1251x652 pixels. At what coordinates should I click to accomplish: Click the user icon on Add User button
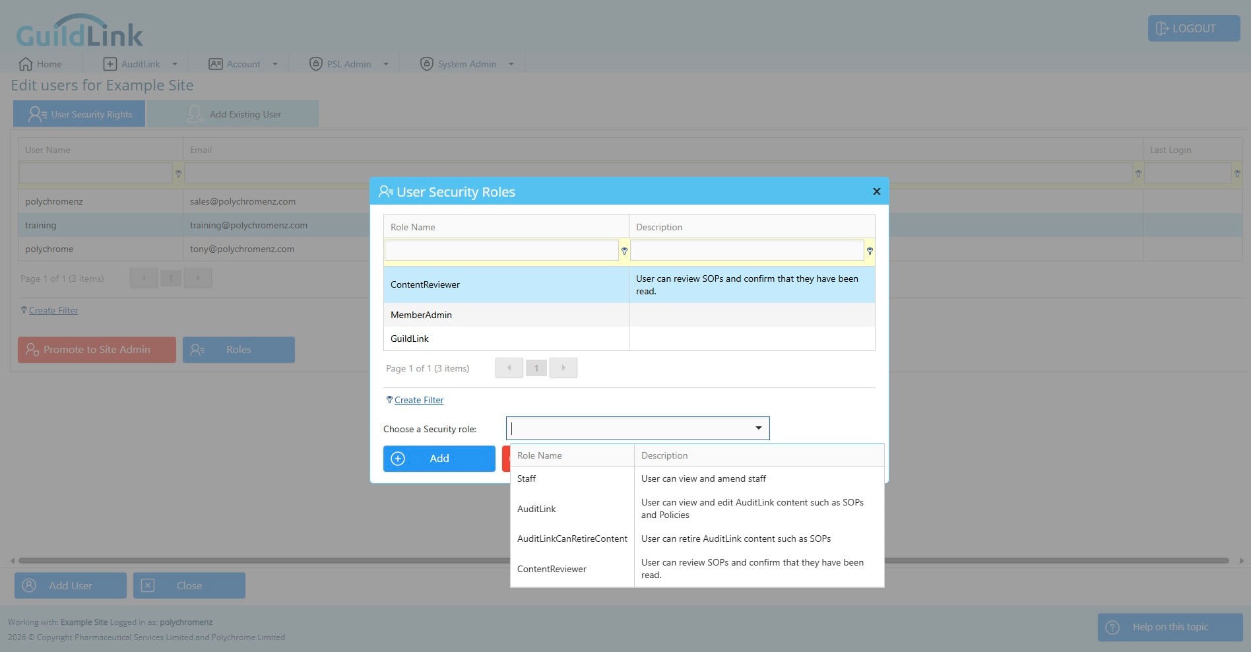tap(29, 585)
